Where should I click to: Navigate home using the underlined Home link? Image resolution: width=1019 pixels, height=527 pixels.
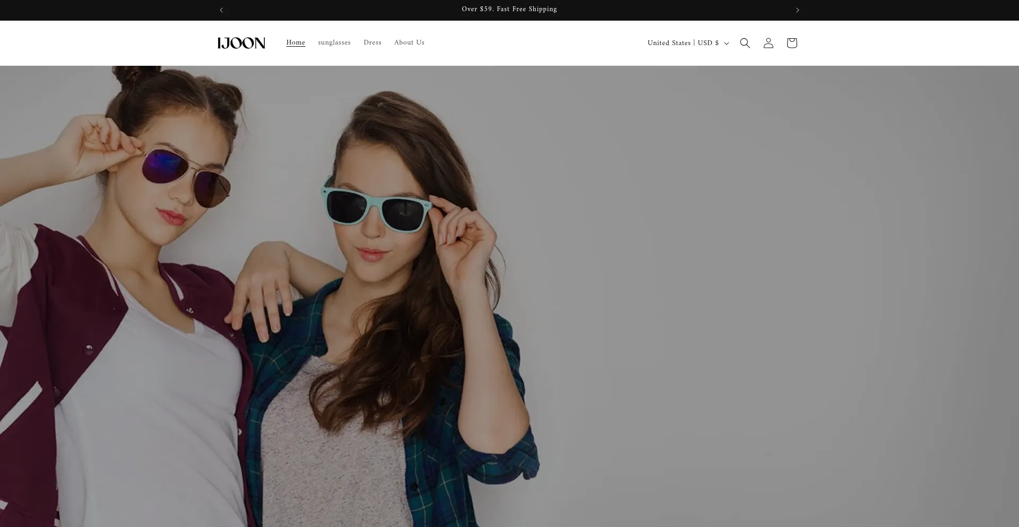pyautogui.click(x=296, y=42)
